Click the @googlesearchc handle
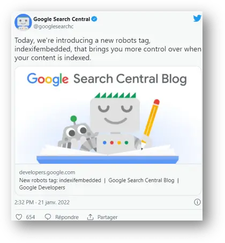Viewport: 225px width, 243px height. click(54, 26)
